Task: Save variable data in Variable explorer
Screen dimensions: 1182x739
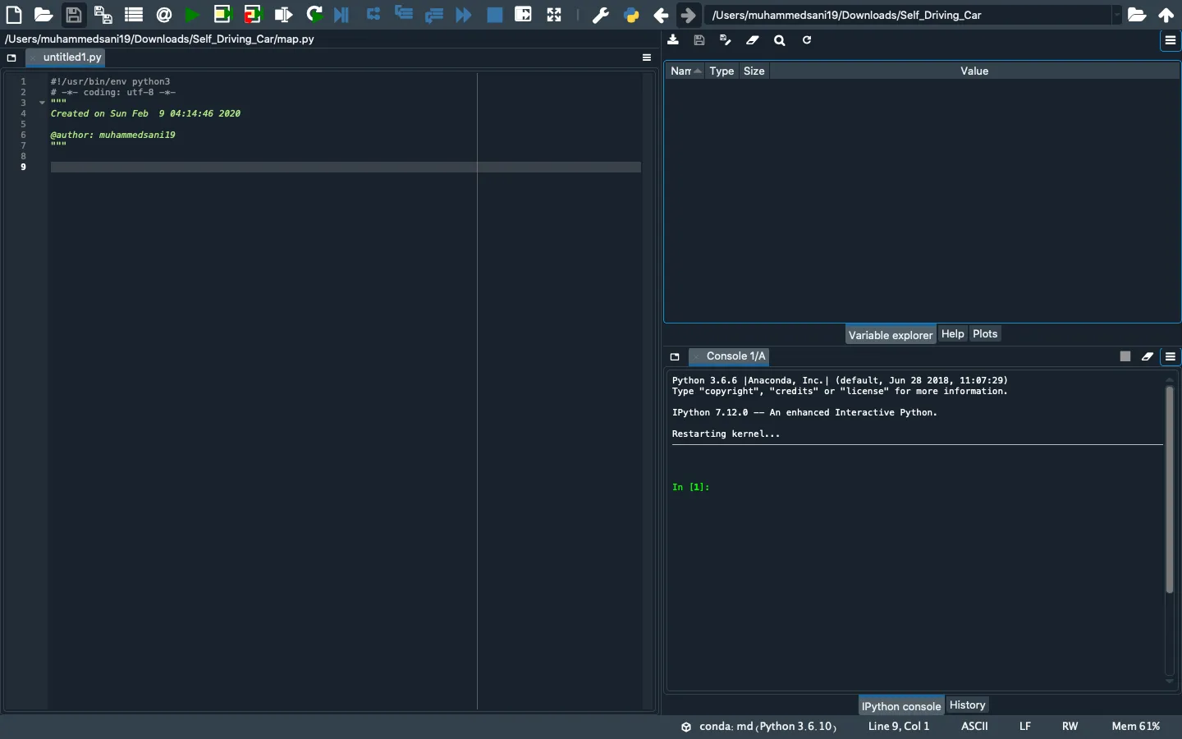Action: (x=699, y=40)
